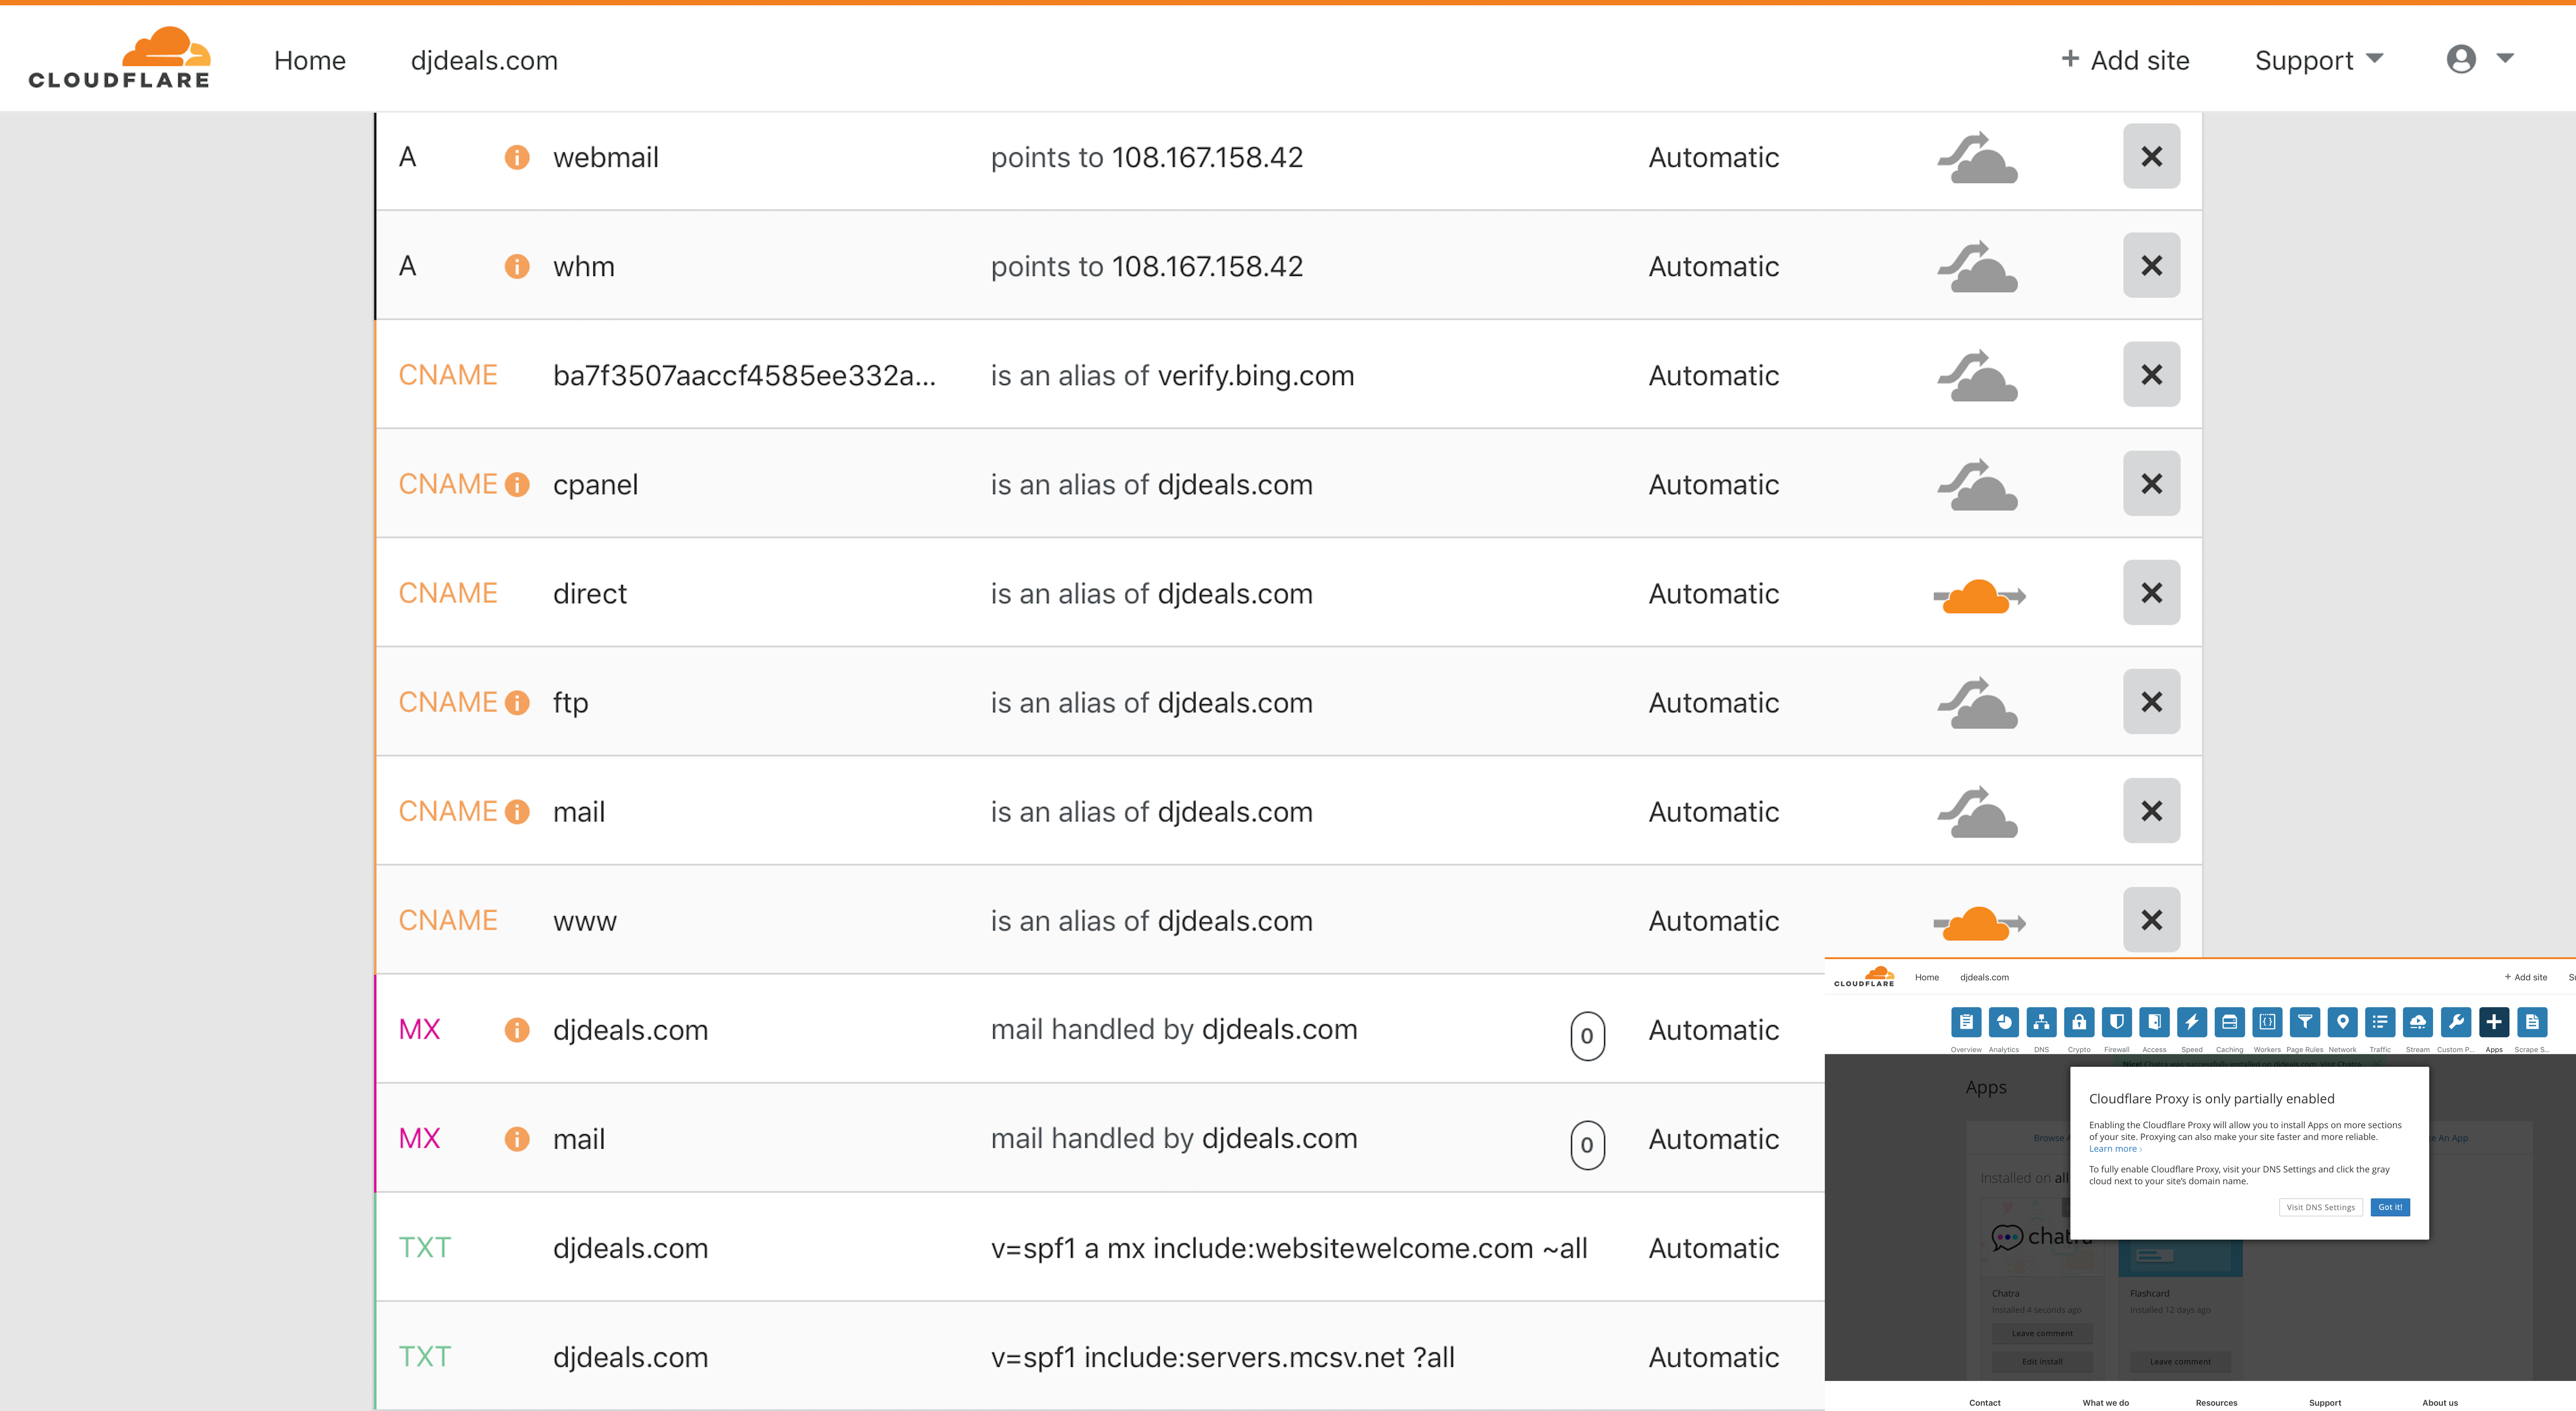Open Access door icon in inset page
Image resolution: width=2576 pixels, height=1411 pixels.
[x=2154, y=1022]
